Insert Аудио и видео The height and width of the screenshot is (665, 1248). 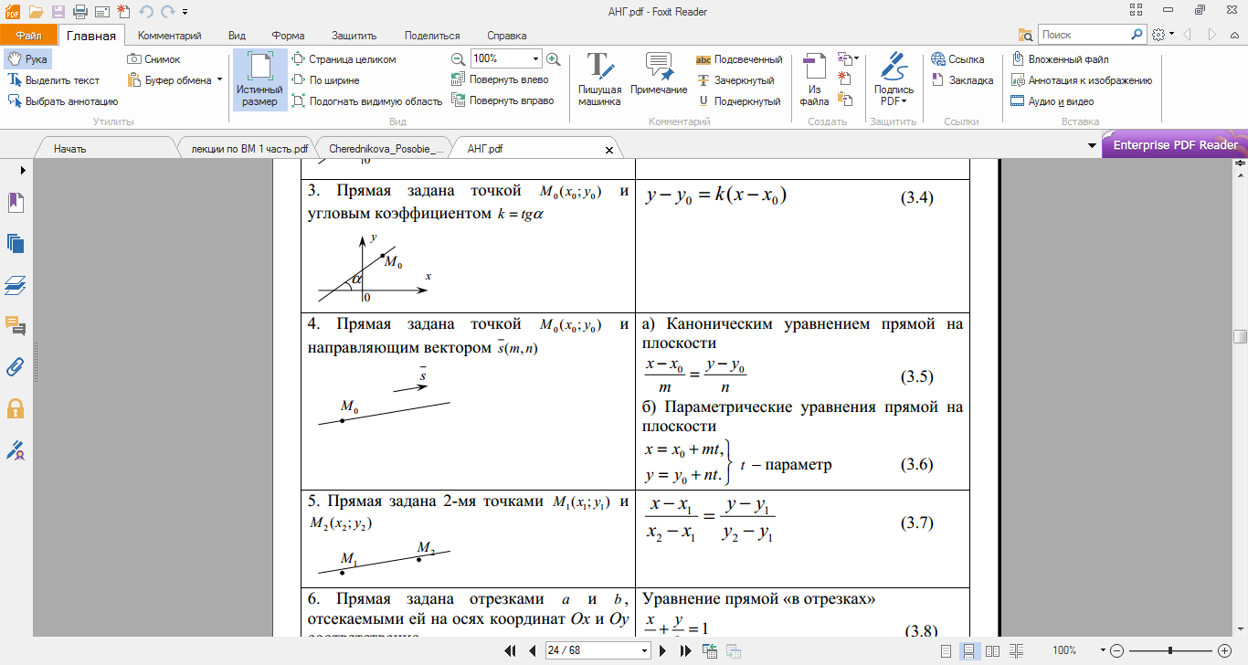(x=1052, y=101)
